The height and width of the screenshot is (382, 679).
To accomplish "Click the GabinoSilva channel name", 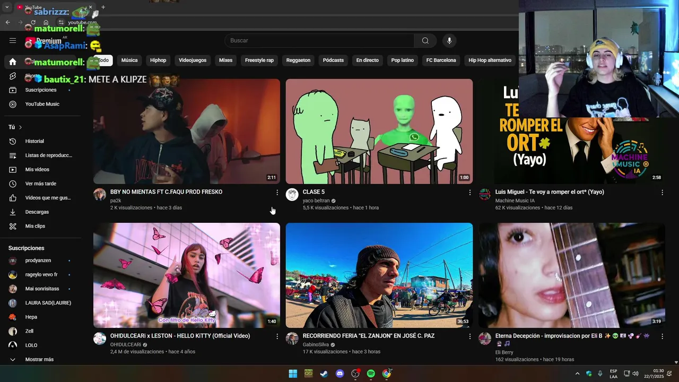I will point(316,344).
